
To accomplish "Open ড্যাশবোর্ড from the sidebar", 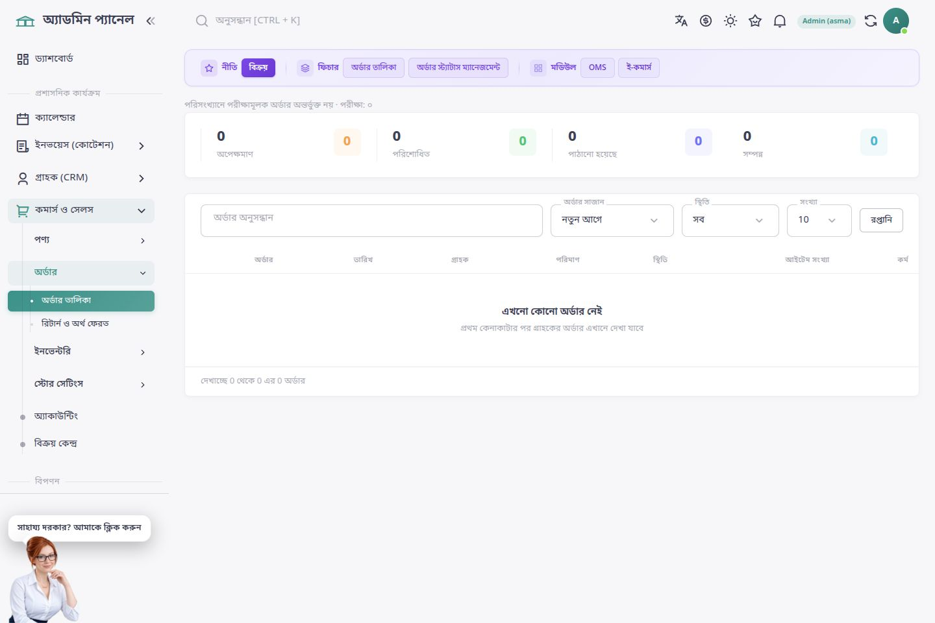I will tap(82, 59).
